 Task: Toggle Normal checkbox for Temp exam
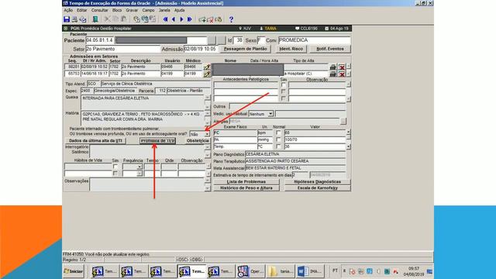tap(278, 146)
